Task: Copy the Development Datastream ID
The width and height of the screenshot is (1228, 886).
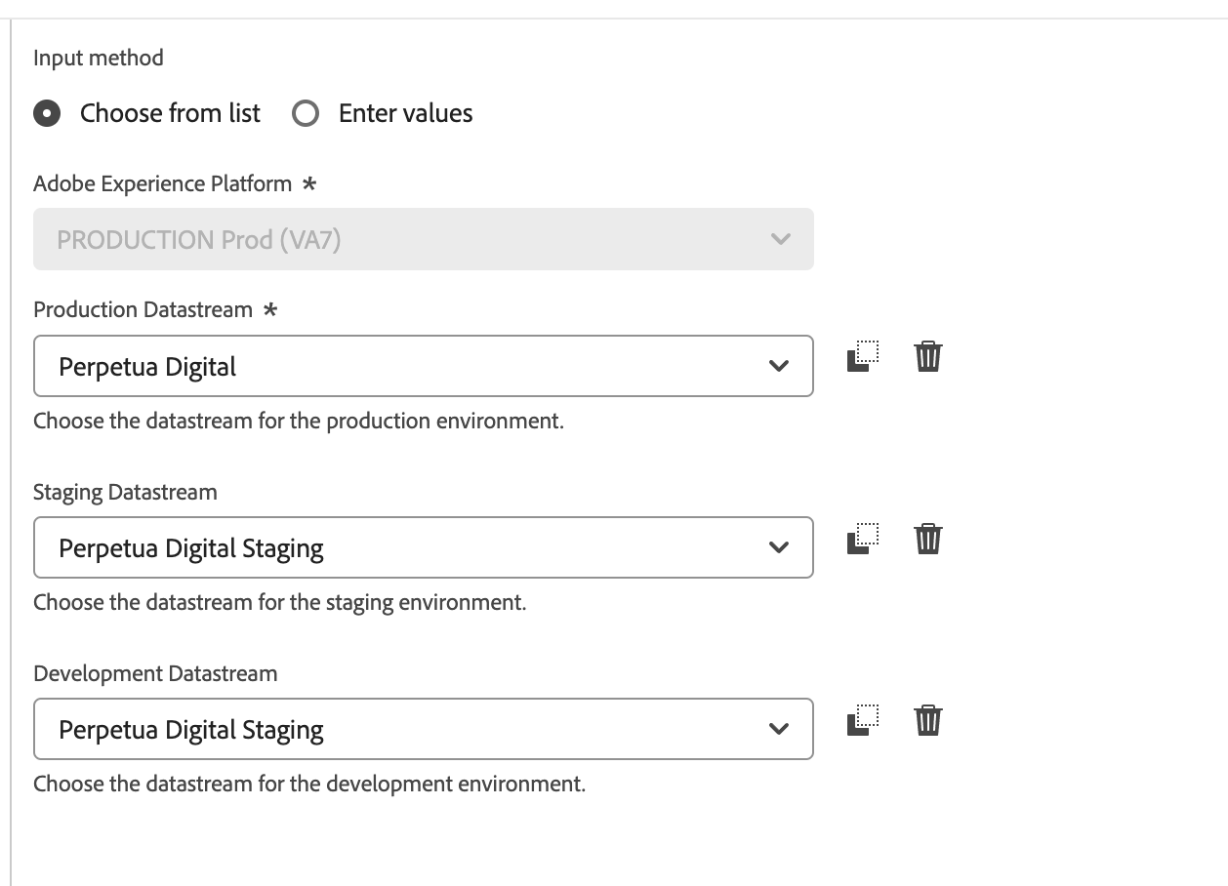Action: coord(862,720)
